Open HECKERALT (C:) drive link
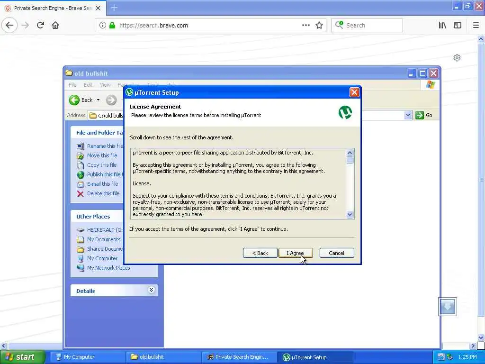Viewport: 485px width, 364px height. click(105, 230)
